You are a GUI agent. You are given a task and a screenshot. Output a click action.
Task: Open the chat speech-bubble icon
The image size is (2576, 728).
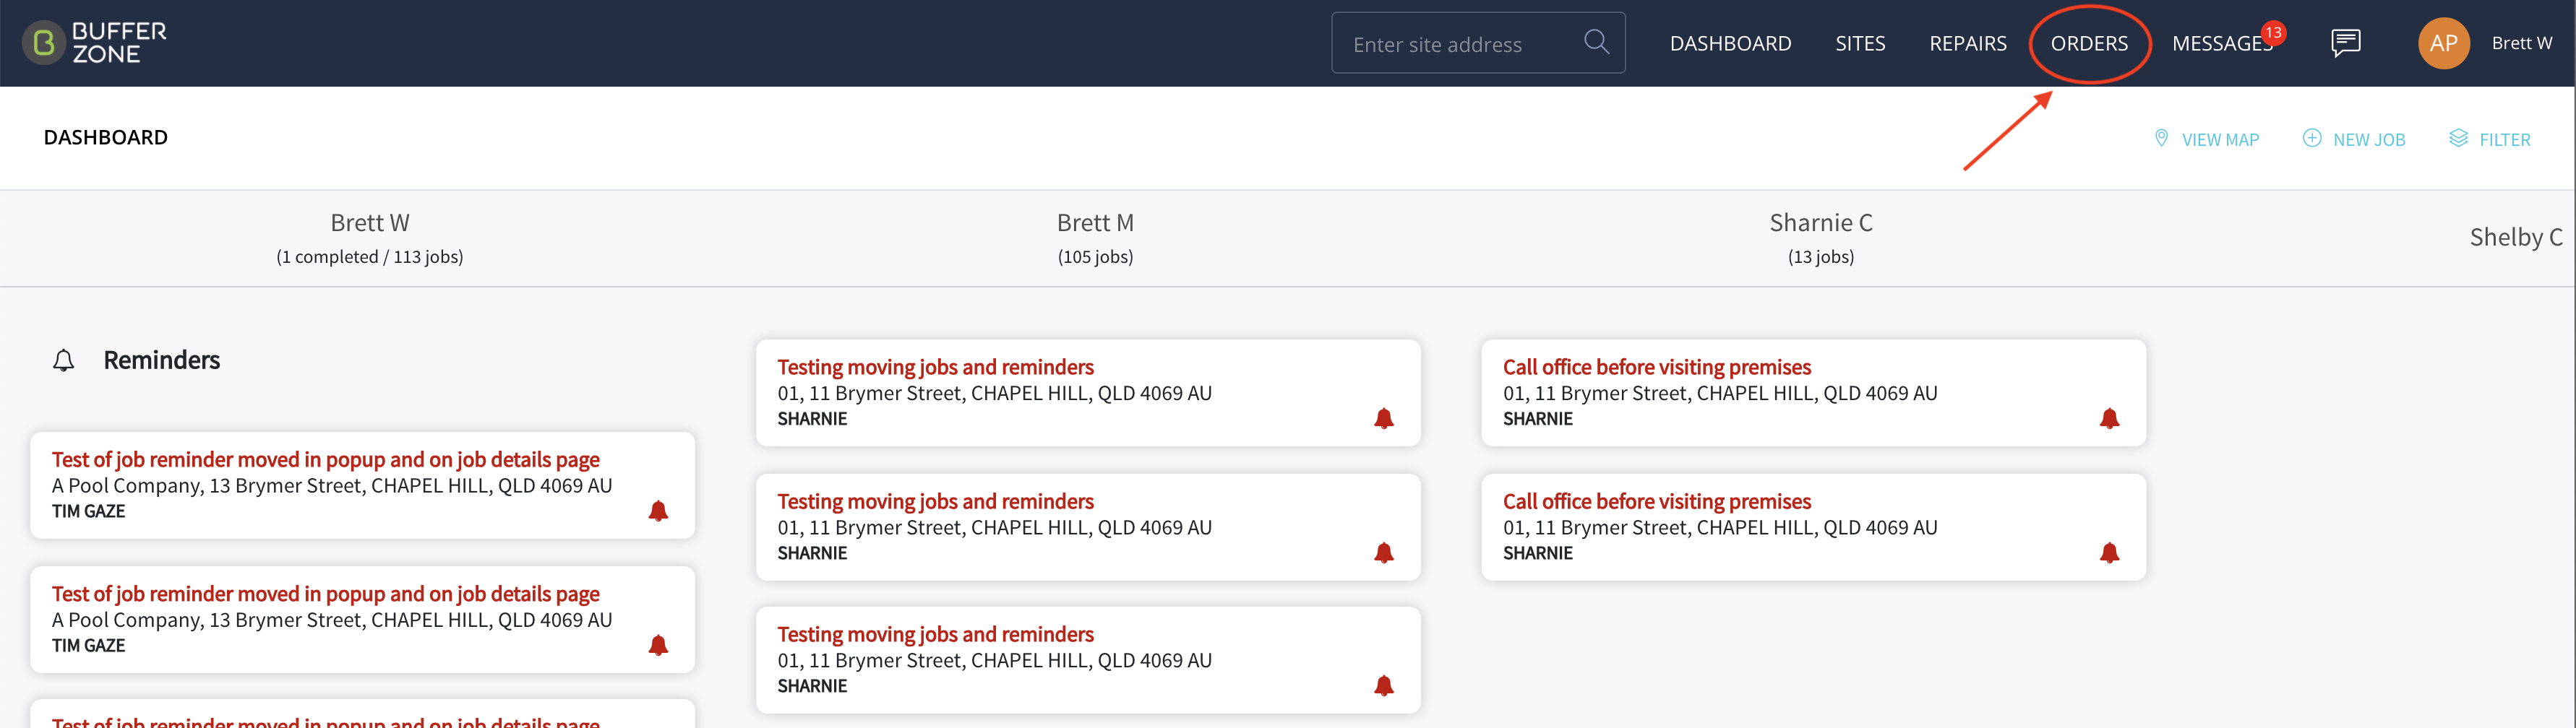[2345, 43]
